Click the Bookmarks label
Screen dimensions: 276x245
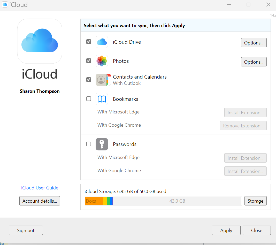tap(126, 99)
